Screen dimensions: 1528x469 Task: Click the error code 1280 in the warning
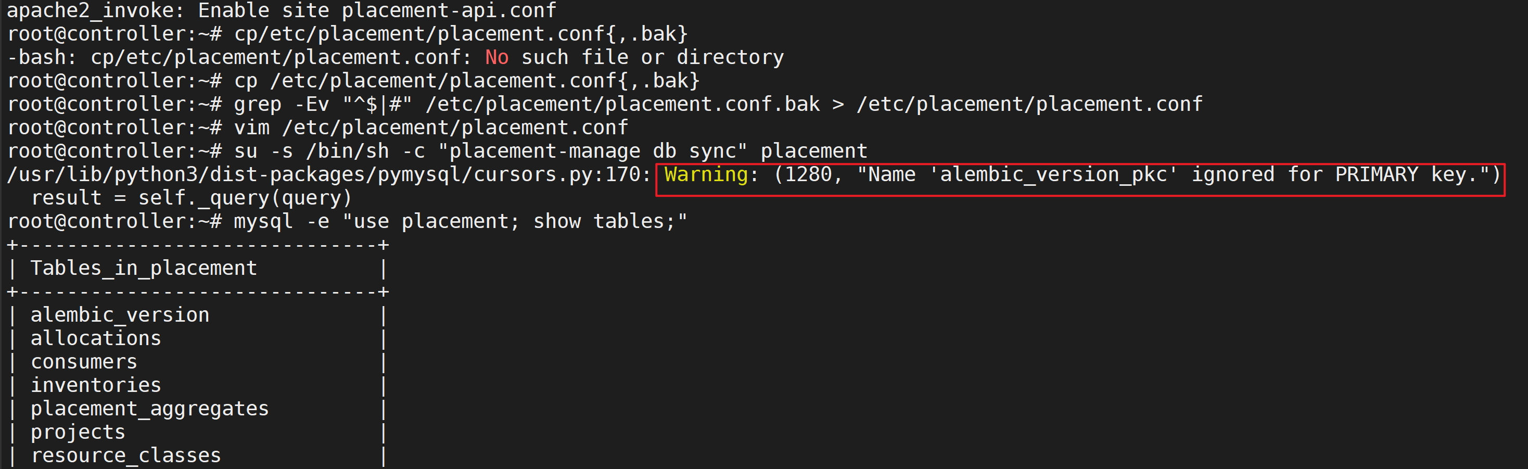coord(807,174)
